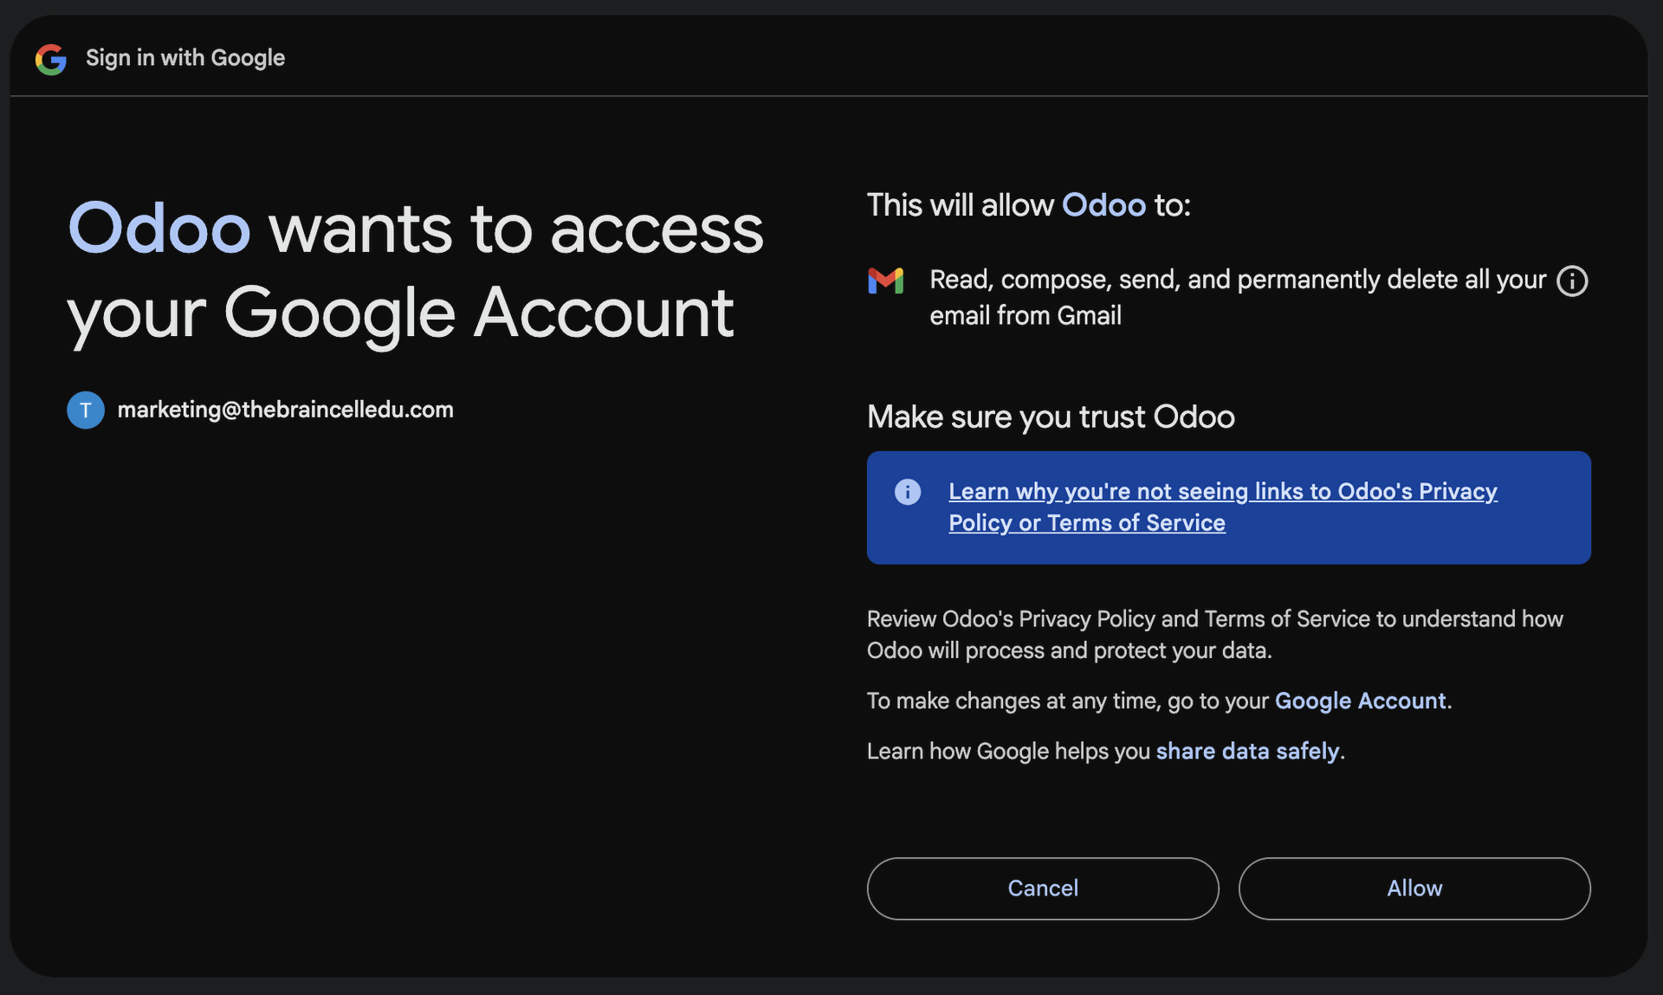Click the Make sure you trust Odoo heading
Image resolution: width=1663 pixels, height=995 pixels.
(x=1050, y=417)
